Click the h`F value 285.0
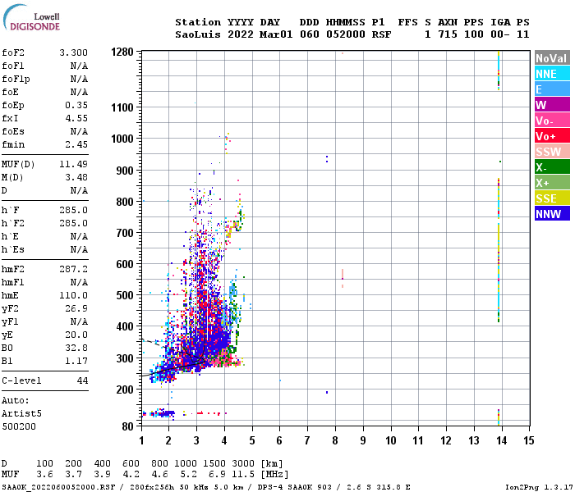This screenshot has width=575, height=492. [x=74, y=211]
